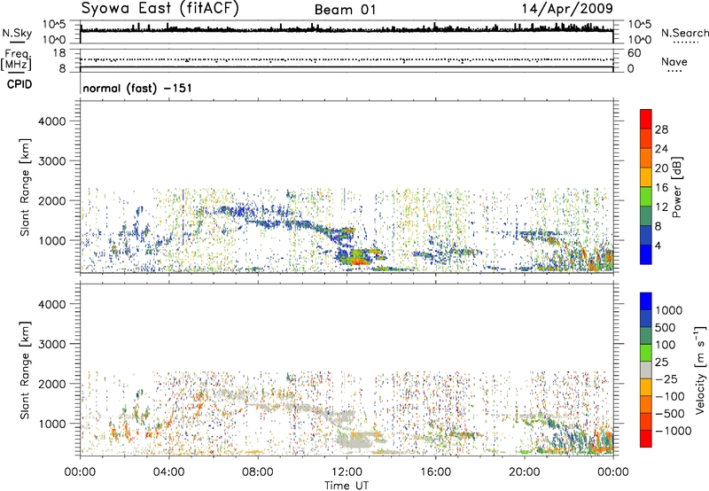The height and width of the screenshot is (491, 709).
Task: Click the '24' power colorbar label
Action: click(x=661, y=149)
